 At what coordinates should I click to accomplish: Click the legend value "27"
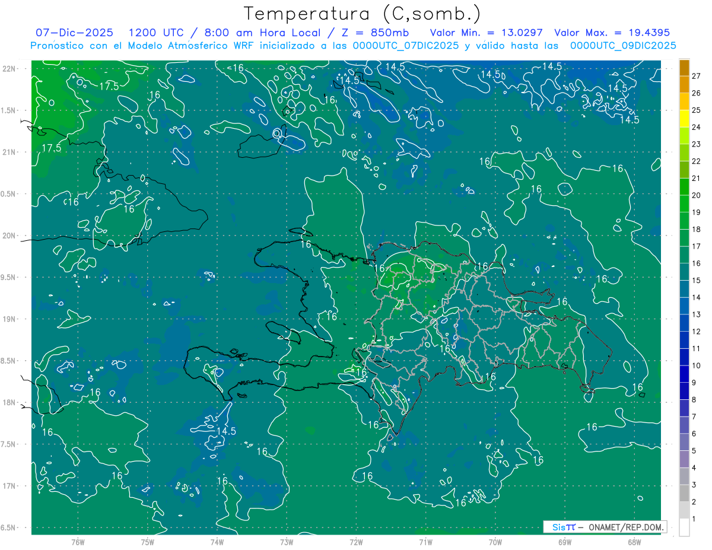tap(697, 76)
